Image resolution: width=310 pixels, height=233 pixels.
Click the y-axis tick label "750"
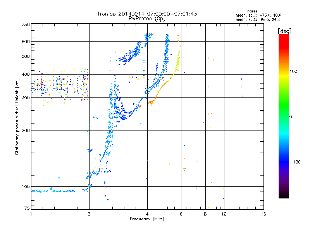point(26,24)
